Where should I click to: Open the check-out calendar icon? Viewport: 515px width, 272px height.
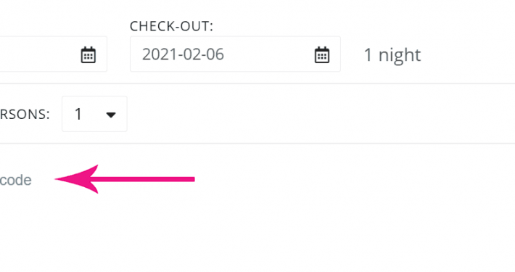(x=322, y=54)
